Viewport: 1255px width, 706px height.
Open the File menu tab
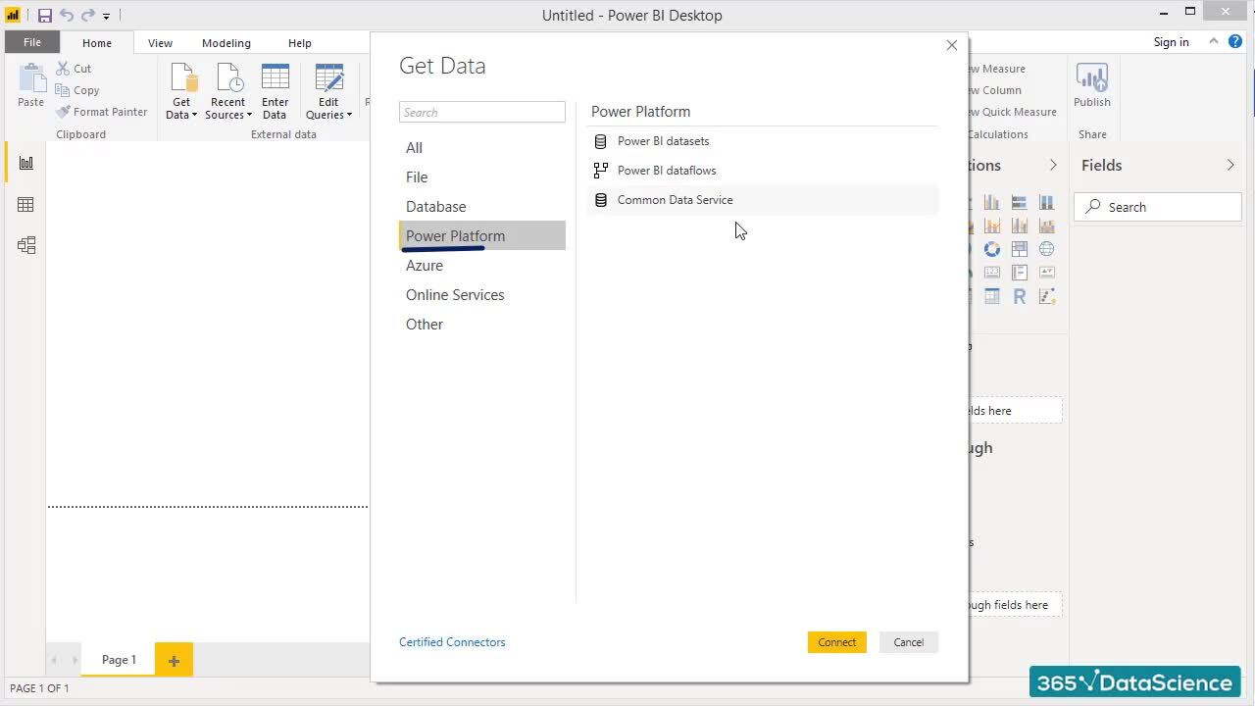pos(32,42)
